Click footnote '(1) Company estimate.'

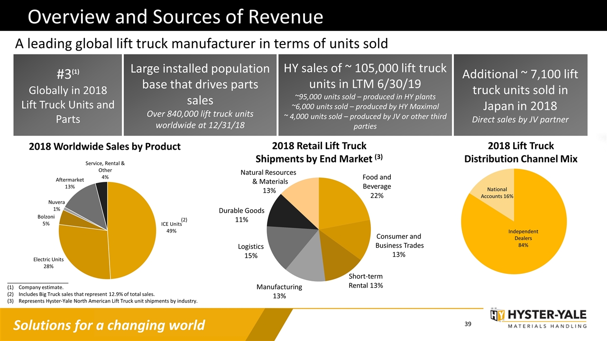pos(35,287)
